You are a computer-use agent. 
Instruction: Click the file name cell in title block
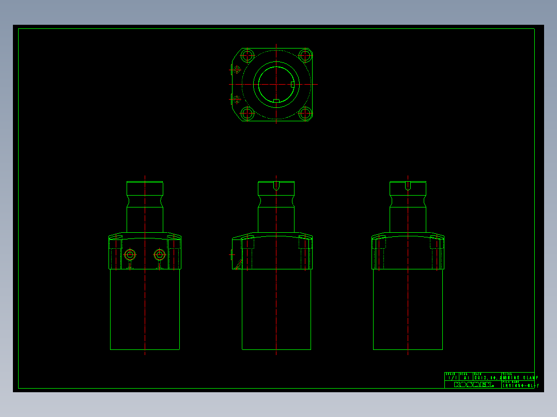[x=518, y=384]
